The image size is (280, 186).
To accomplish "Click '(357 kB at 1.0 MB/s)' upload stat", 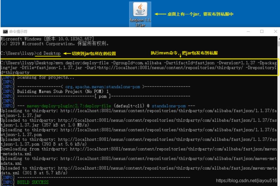I will pos(65,125).
